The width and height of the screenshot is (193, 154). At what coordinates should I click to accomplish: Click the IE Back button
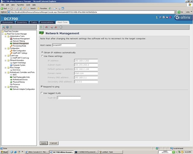[x=4, y=8]
